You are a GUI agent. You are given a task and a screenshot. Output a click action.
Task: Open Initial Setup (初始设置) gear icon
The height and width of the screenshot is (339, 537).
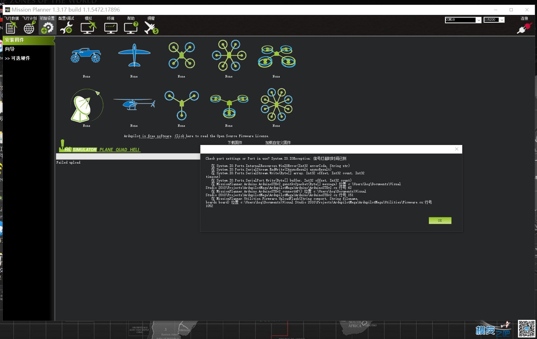pyautogui.click(x=47, y=28)
